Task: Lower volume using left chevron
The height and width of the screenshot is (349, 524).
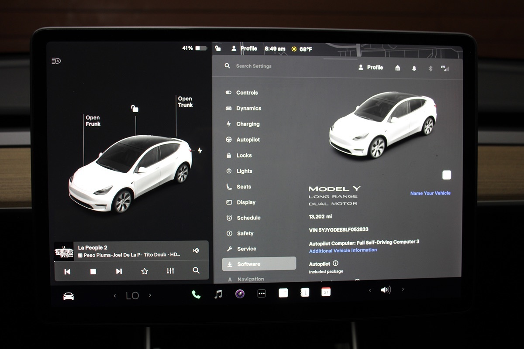Action: click(x=370, y=290)
